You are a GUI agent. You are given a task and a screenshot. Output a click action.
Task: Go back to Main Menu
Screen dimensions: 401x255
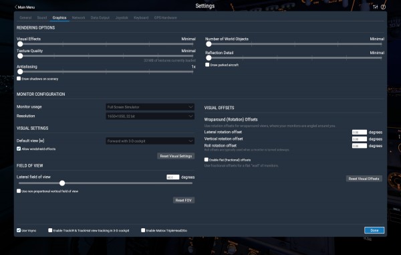click(x=25, y=7)
